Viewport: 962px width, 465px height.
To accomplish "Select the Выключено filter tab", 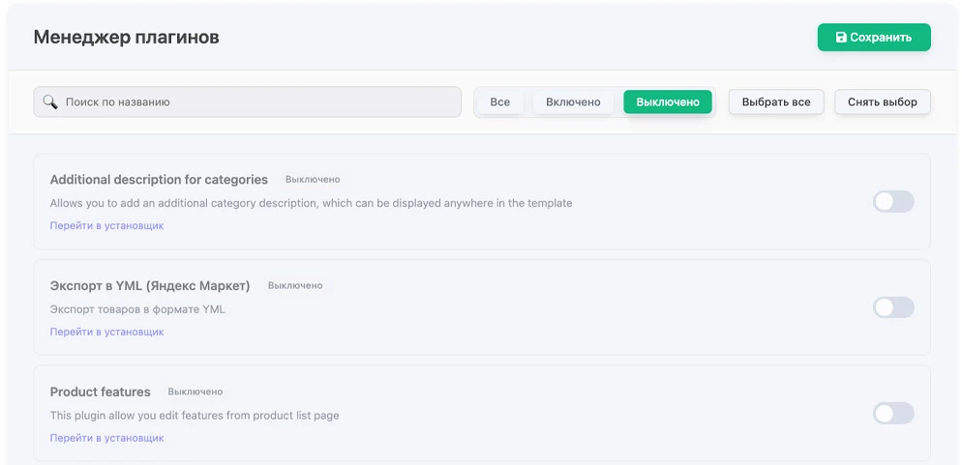I will pos(667,102).
